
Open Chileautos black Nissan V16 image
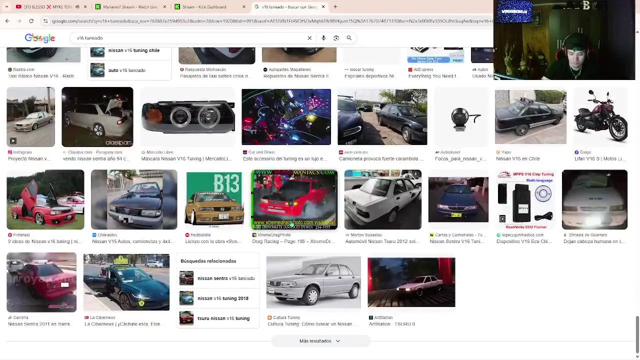tap(134, 199)
